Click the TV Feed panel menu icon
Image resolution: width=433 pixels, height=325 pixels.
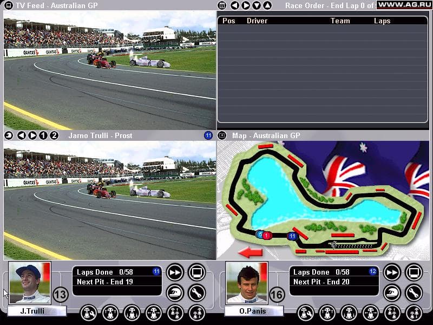(x=9, y=5)
